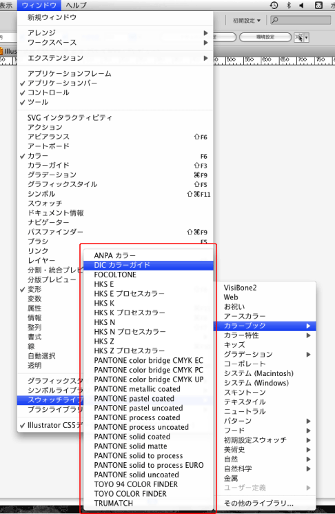This screenshot has height=514, width=335.
Task: Open the ブラシライブラリ submenu
Action: [49, 409]
